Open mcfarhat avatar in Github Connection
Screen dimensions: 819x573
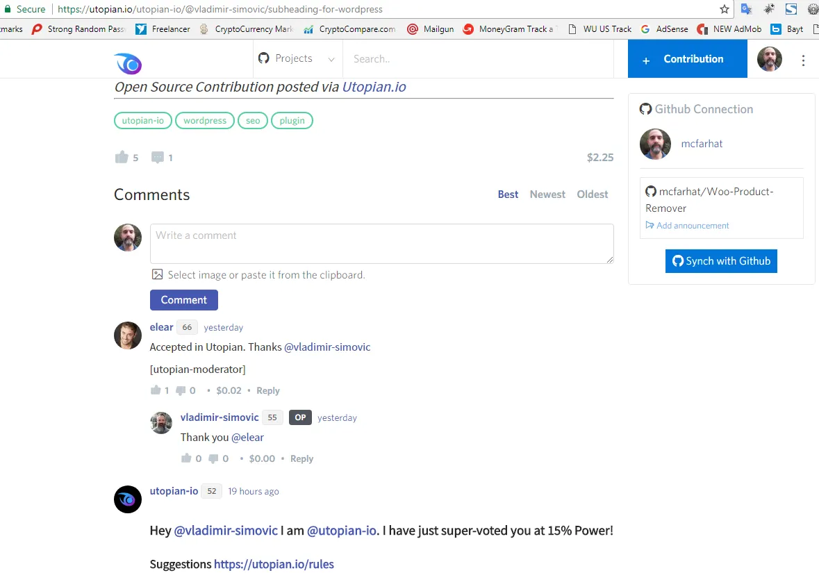point(655,144)
